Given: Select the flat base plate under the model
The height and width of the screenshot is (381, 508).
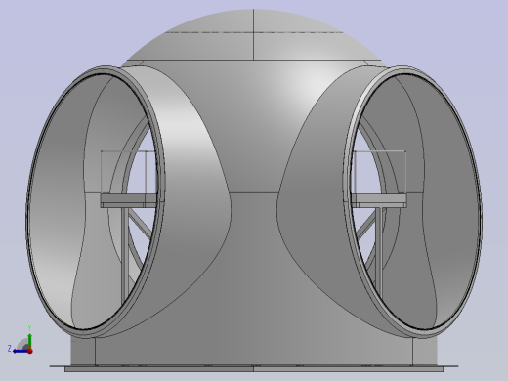Looking at the screenshot, I should point(254,368).
